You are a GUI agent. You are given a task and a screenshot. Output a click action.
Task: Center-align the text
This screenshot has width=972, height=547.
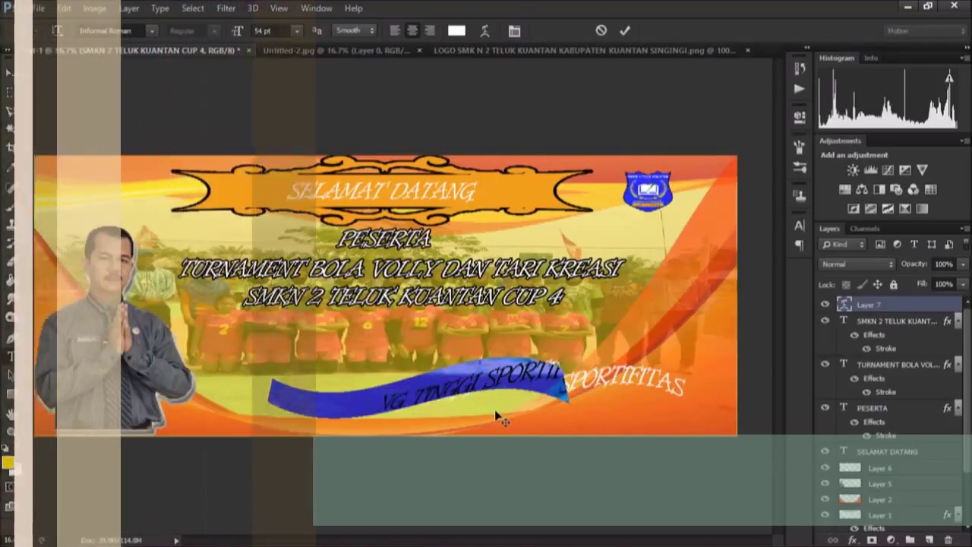pos(412,31)
